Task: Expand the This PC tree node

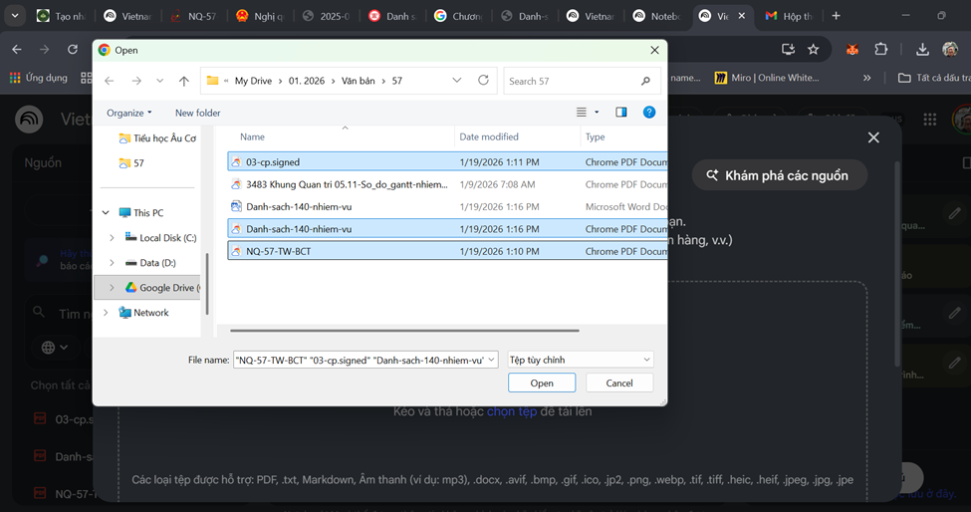Action: pos(106,213)
